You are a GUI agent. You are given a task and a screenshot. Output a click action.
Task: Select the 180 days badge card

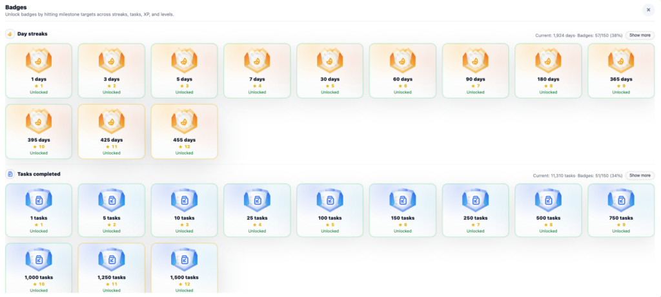pyautogui.click(x=548, y=71)
